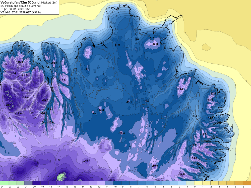Click the legend swatch labeled -24
The width and height of the screenshot is (251, 188).
click(x=4, y=183)
